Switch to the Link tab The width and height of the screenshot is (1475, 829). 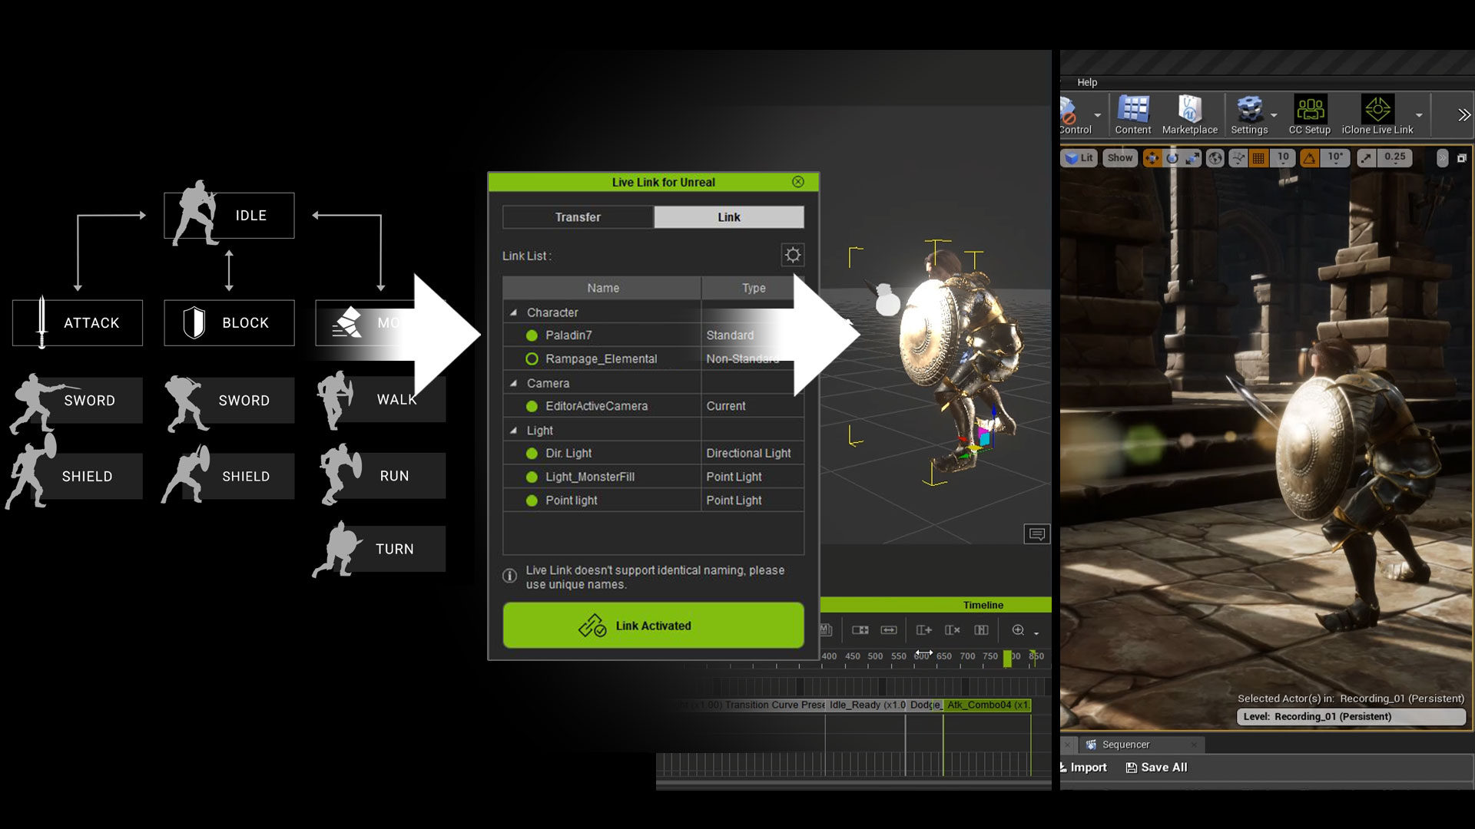729,217
